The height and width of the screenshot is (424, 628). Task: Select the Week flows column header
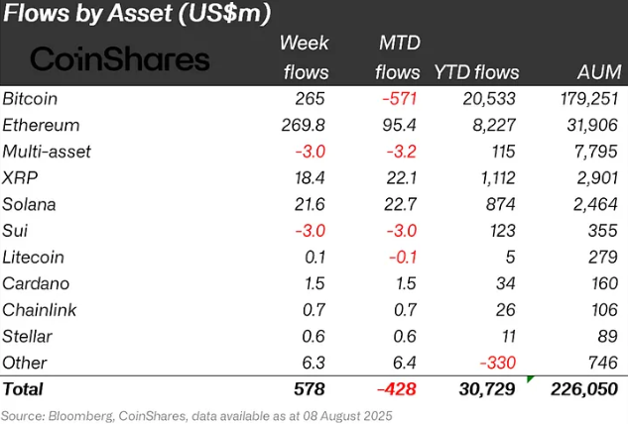click(306, 57)
